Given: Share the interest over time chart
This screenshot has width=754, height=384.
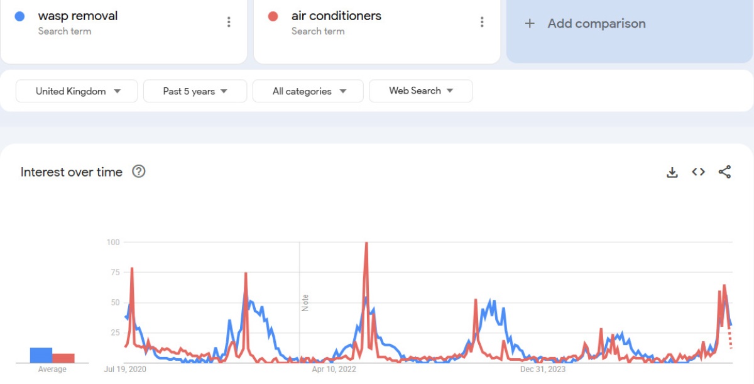Looking at the screenshot, I should pyautogui.click(x=724, y=172).
